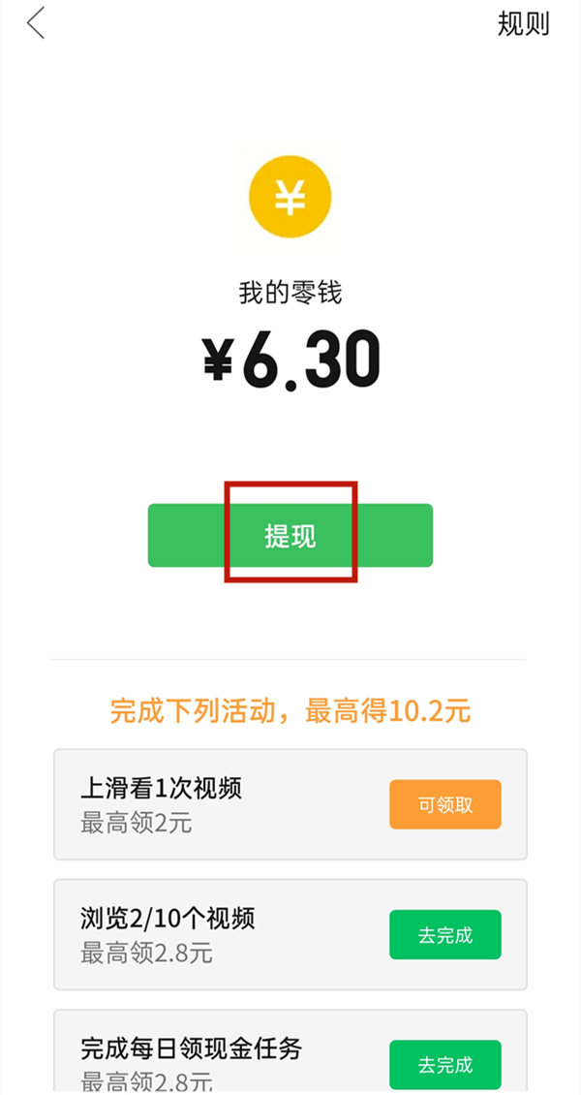Click the yellow ¥ coin icon
This screenshot has height=1095, width=581.
[x=290, y=195]
